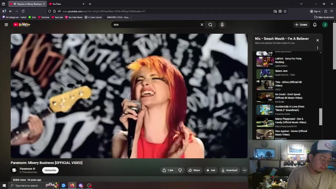
Task: Play LMFAO - Sorry For Party Rocking
Action: [x=288, y=62]
